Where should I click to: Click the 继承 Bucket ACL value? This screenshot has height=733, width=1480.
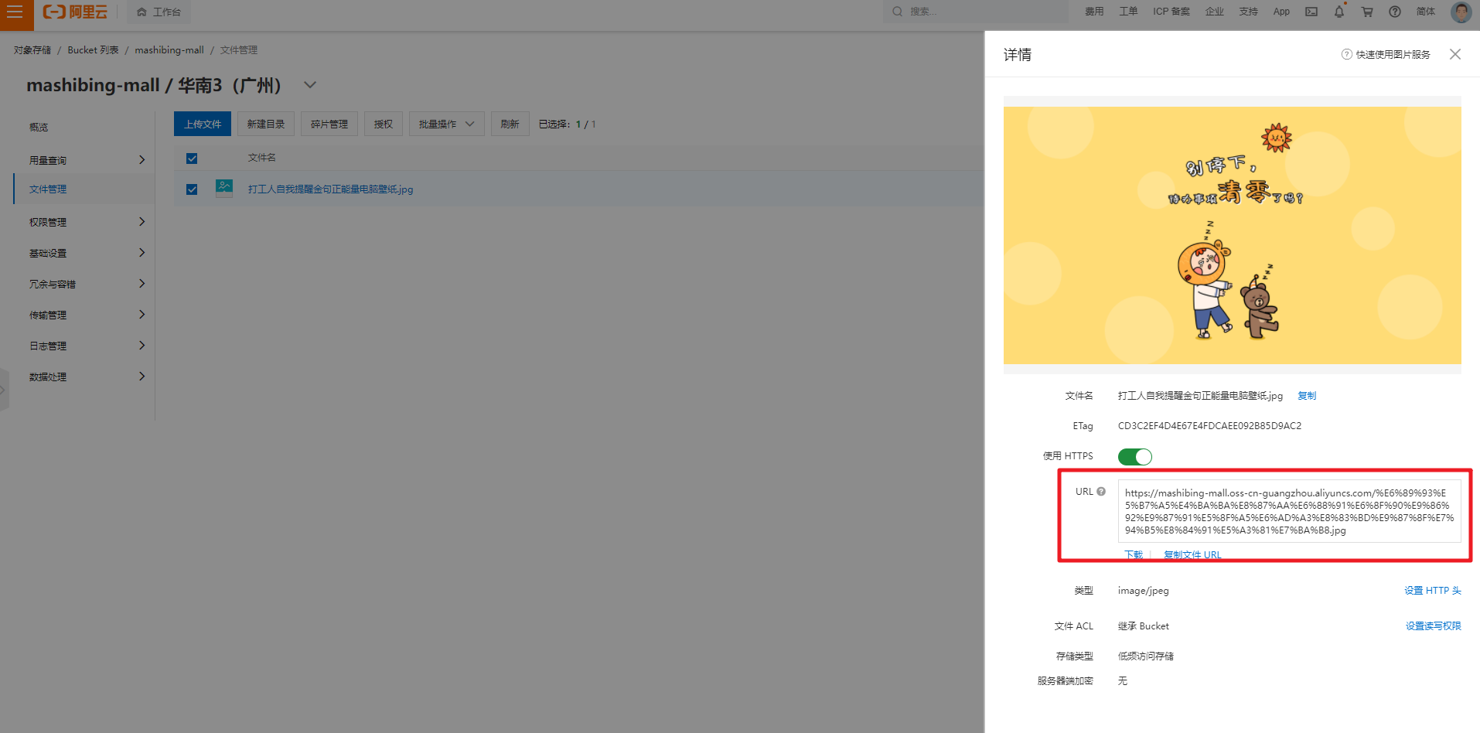[1144, 626]
